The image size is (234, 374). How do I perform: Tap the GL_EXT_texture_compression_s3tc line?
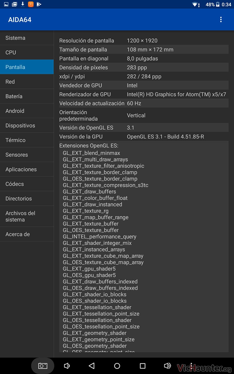point(106,185)
